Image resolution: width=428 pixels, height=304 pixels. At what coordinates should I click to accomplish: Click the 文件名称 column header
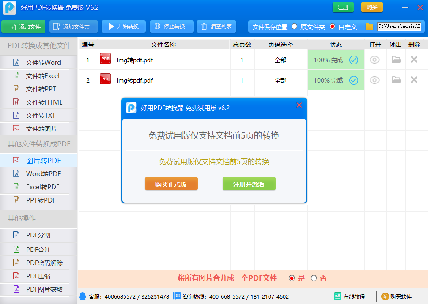click(163, 45)
